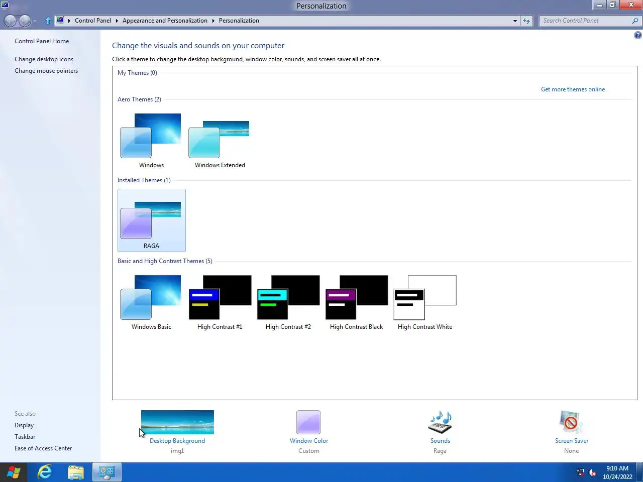Open File Explorer from taskbar
The width and height of the screenshot is (643, 482).
tap(76, 472)
